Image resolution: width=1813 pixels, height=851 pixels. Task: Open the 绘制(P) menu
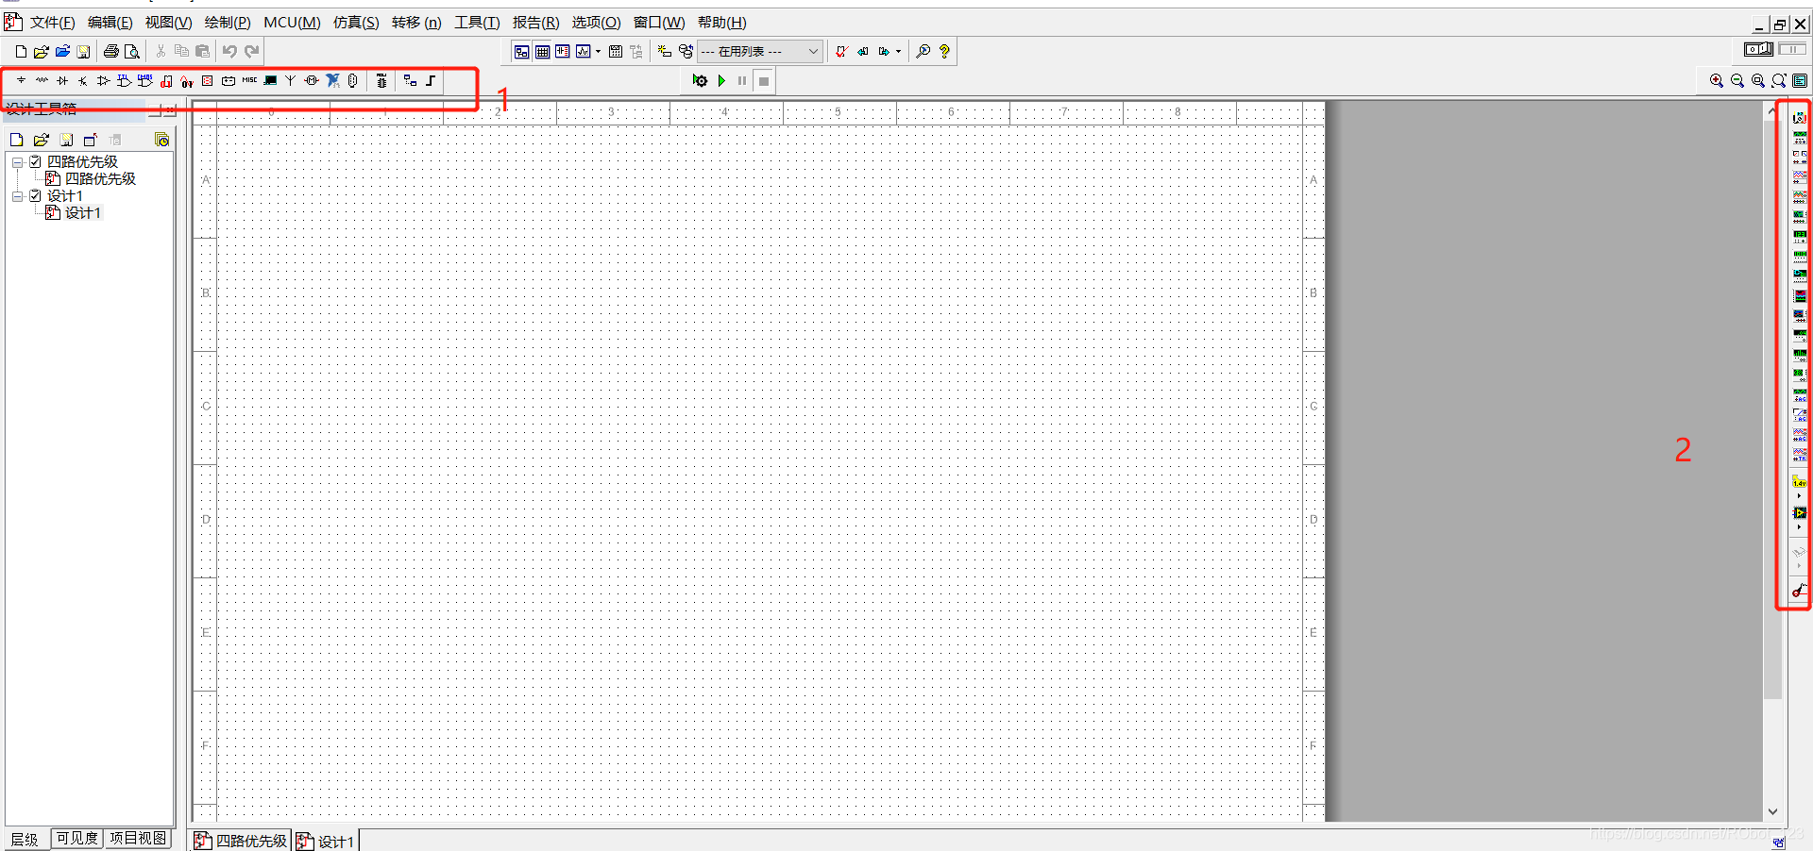(228, 23)
